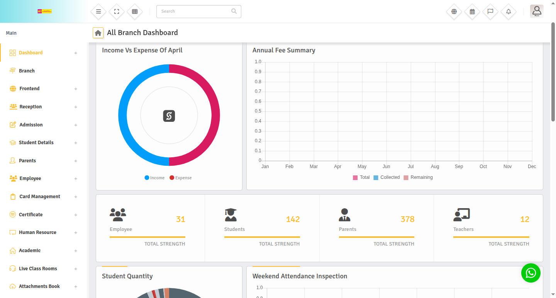Click the Employee group icon in sidebar
556x298 pixels.
(x=14, y=178)
